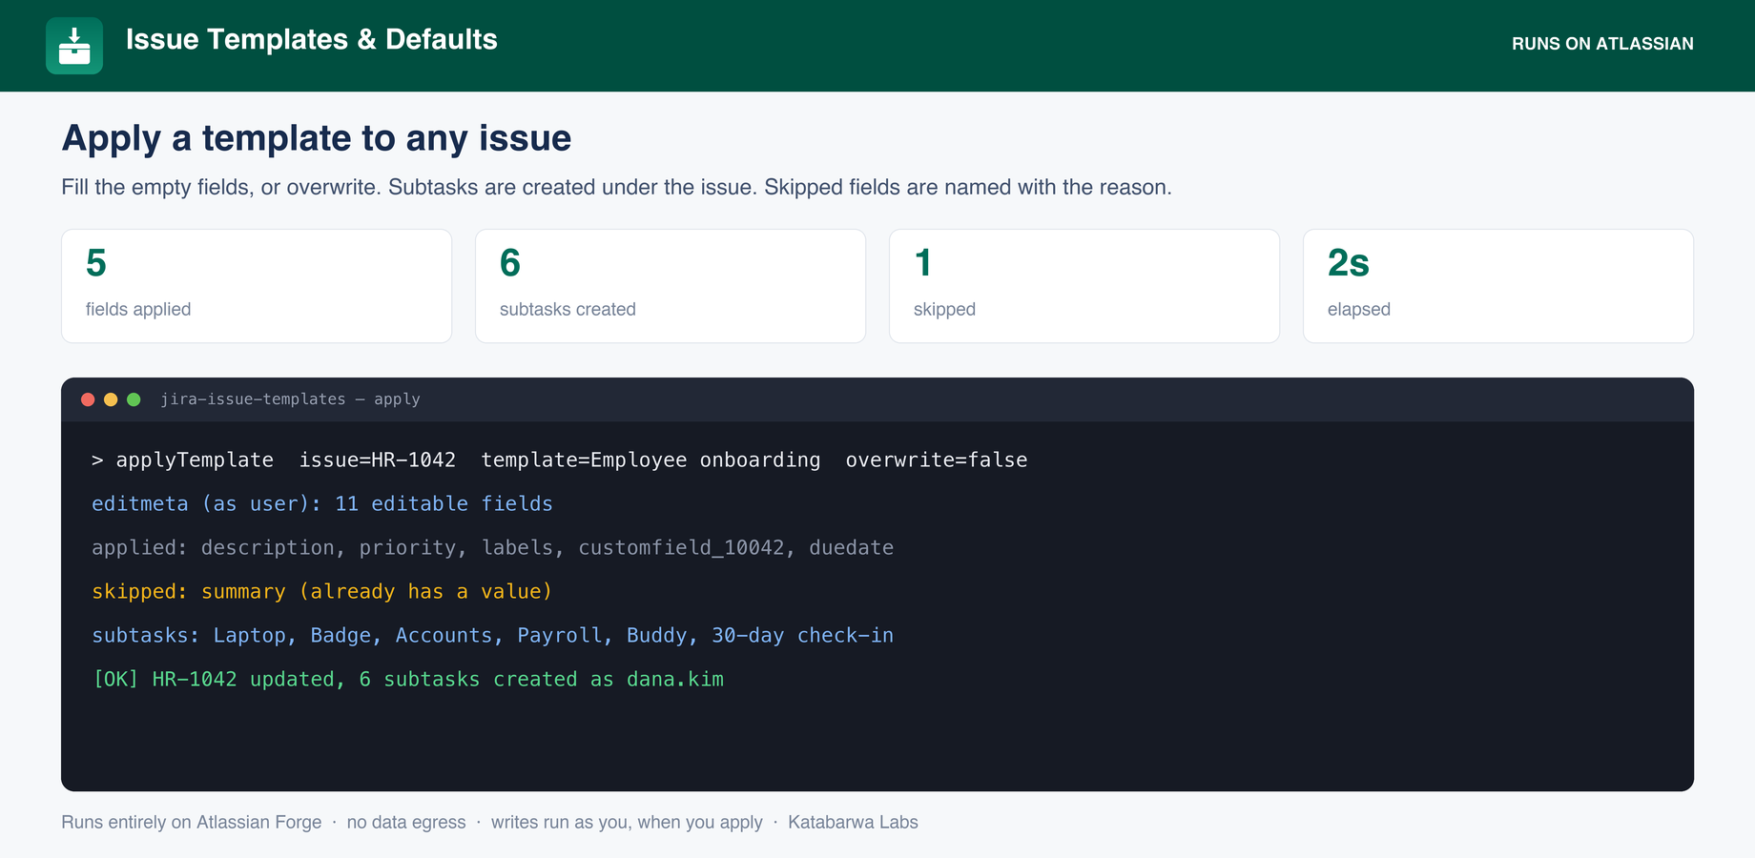
Task: Click the terminal title 'jira-issue-templates — apply'
Action: pos(290,399)
